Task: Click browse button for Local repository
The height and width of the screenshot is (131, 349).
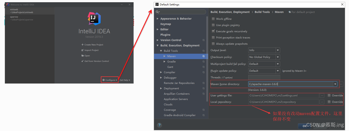Action: [x=322, y=102]
